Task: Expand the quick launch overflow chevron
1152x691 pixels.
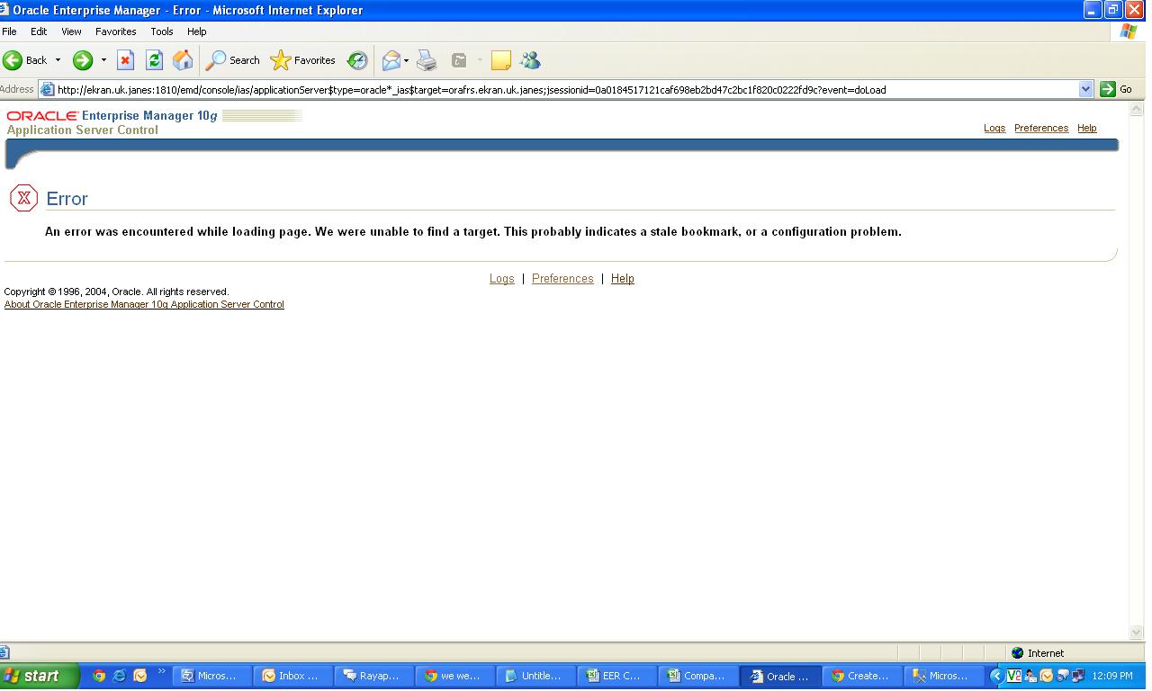Action: point(162,671)
